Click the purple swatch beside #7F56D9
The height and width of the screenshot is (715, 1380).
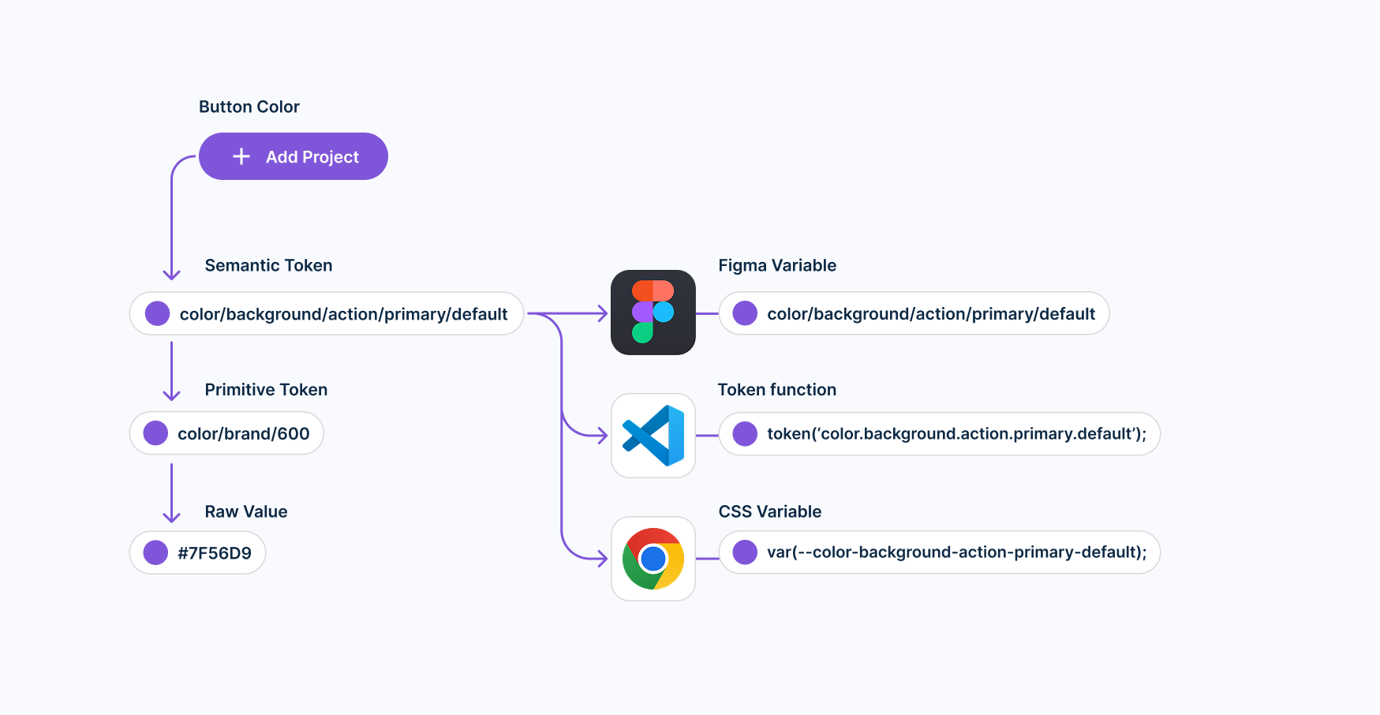(155, 552)
